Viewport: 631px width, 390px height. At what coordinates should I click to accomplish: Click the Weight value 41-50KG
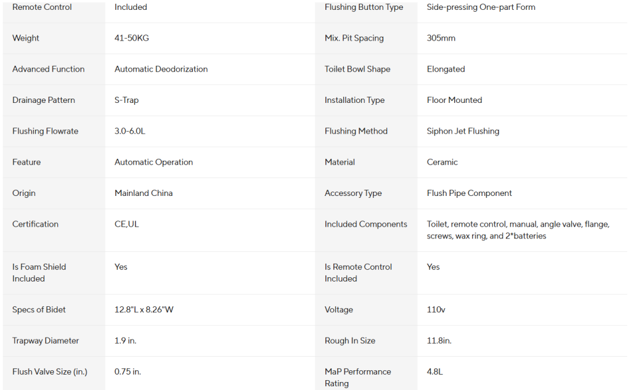click(132, 38)
